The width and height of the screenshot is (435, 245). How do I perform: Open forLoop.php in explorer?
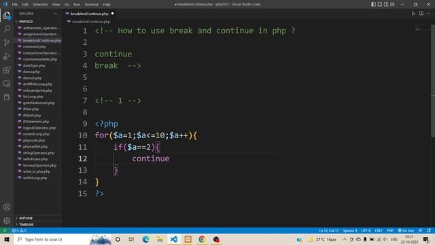[33, 97]
